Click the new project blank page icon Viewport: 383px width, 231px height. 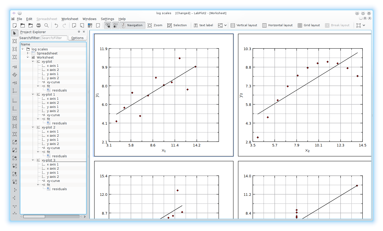[15, 25]
